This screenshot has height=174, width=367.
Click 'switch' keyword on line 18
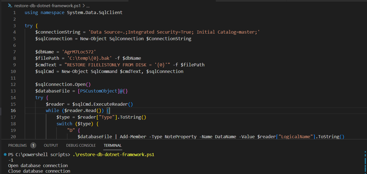coord(64,124)
